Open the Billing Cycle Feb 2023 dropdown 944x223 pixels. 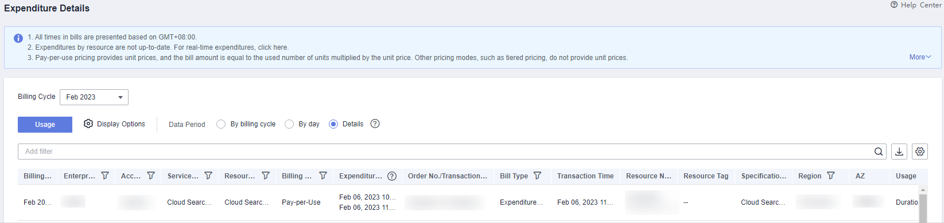click(94, 97)
